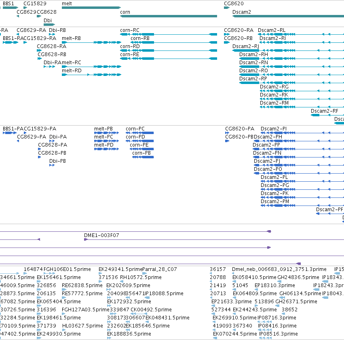Select the corn gene bar

click(x=169, y=16)
